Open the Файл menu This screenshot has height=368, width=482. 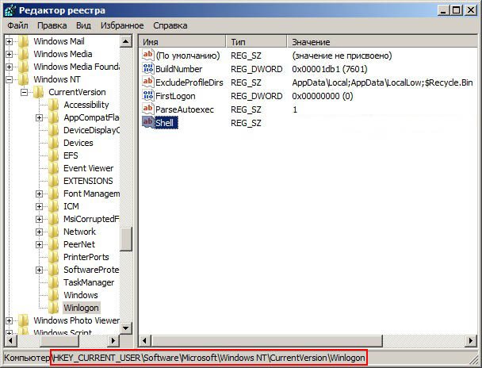point(17,25)
